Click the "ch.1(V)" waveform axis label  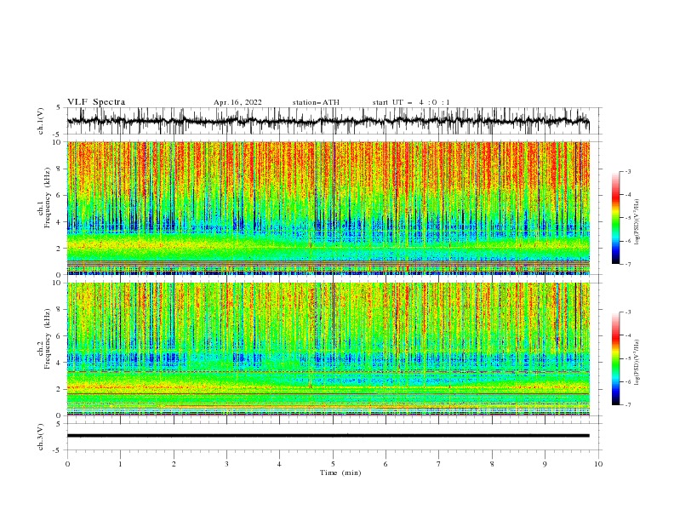pos(41,121)
